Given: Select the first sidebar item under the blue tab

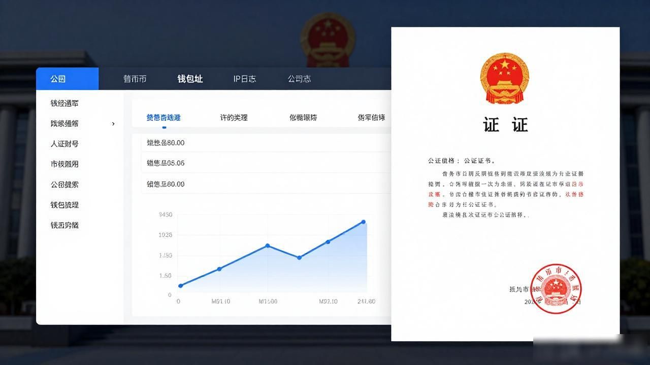Looking at the screenshot, I should click(x=64, y=103).
